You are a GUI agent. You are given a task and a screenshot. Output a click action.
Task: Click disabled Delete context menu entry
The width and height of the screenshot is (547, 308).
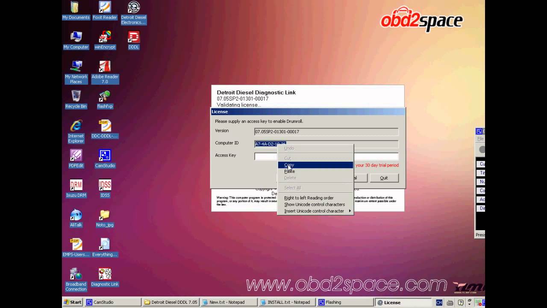(315, 178)
